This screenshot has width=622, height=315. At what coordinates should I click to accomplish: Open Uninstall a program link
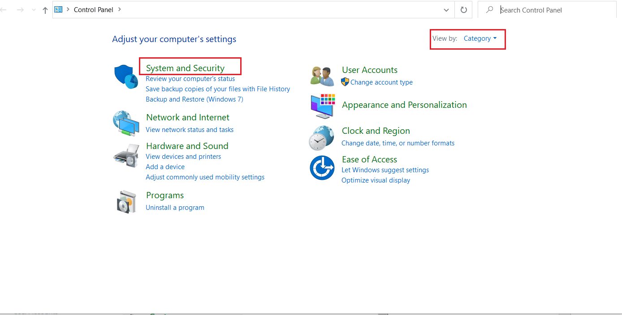coord(175,208)
